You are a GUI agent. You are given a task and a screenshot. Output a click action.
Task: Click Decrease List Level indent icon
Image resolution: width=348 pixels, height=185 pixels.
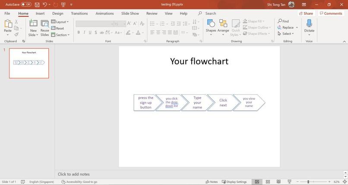click(173, 23)
